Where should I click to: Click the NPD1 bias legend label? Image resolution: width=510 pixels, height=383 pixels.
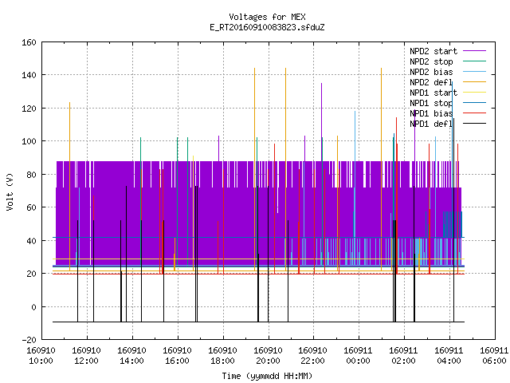tap(431, 113)
